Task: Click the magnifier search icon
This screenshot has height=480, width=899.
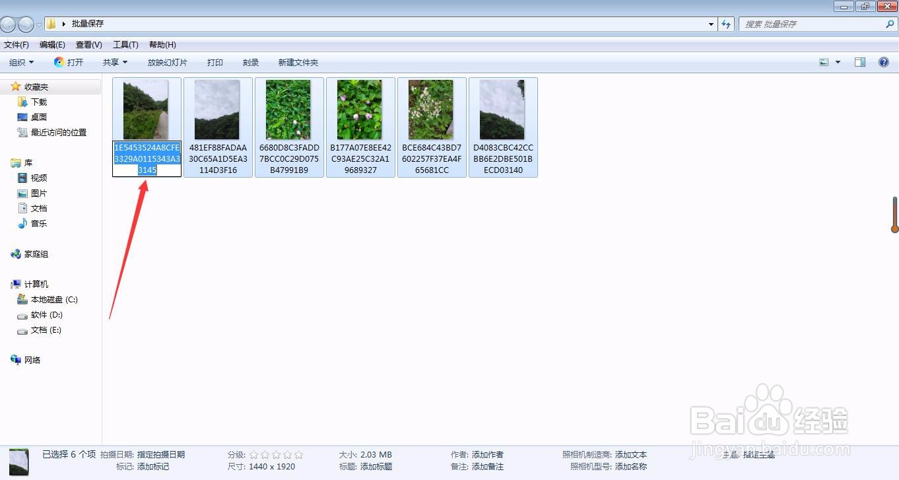Action: click(x=890, y=24)
